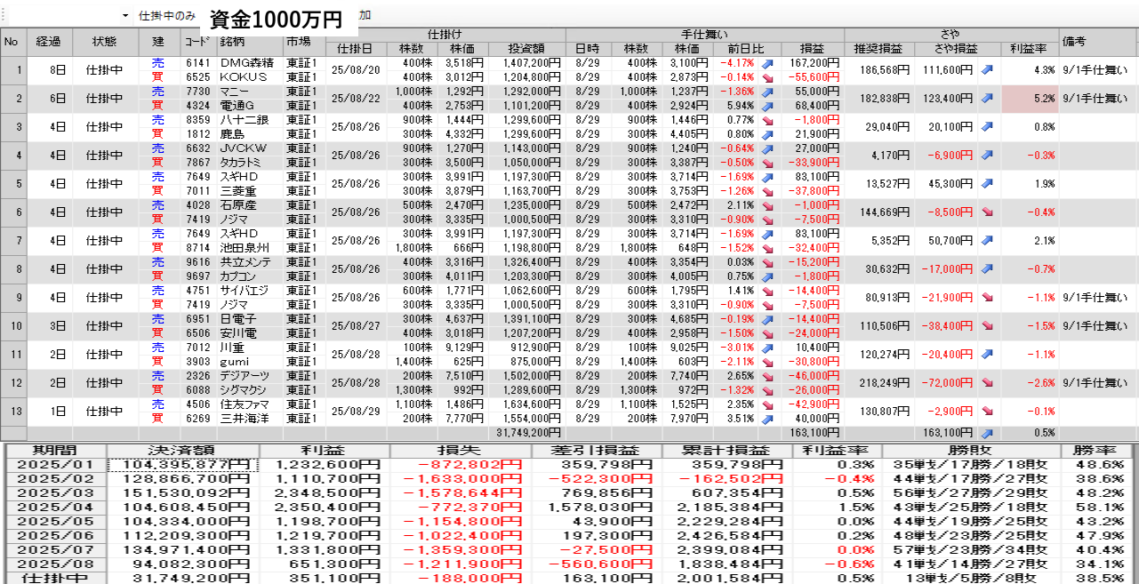Click the 経過 column header
The width and height of the screenshot is (1139, 584).
click(x=48, y=41)
